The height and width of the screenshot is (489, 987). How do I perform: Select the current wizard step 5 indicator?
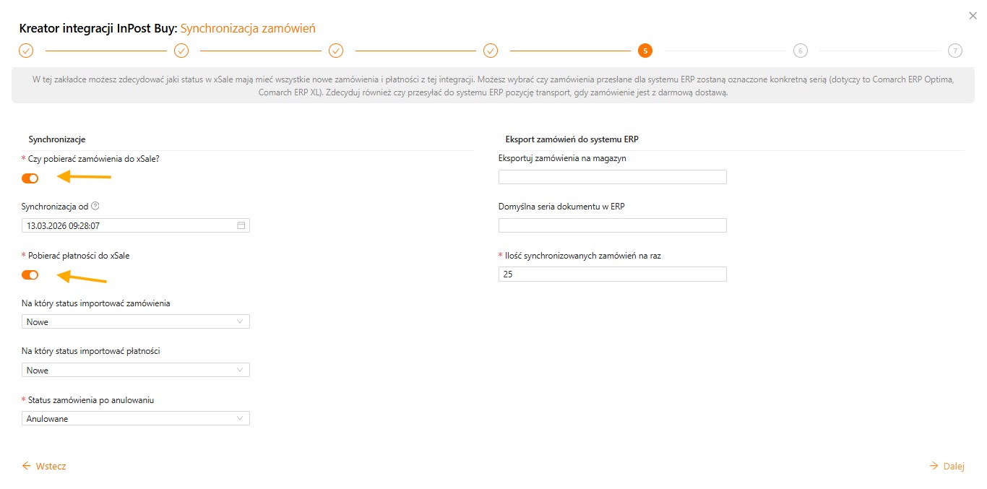tap(645, 51)
